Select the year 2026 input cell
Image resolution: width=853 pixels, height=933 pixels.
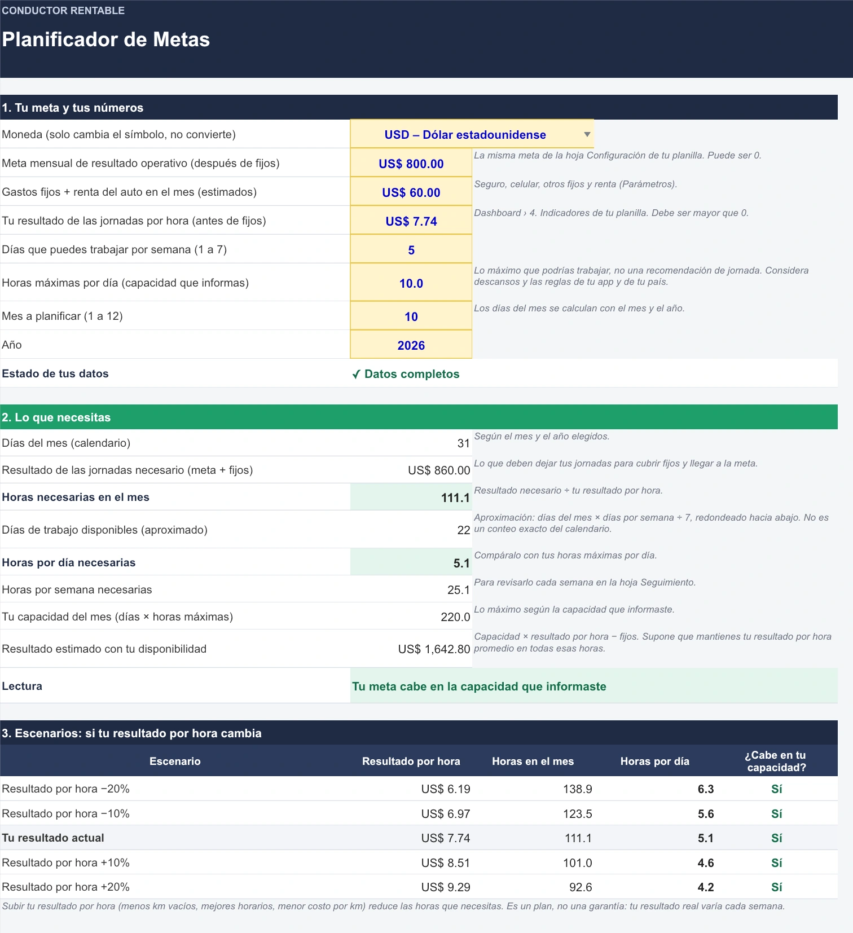[x=411, y=345]
